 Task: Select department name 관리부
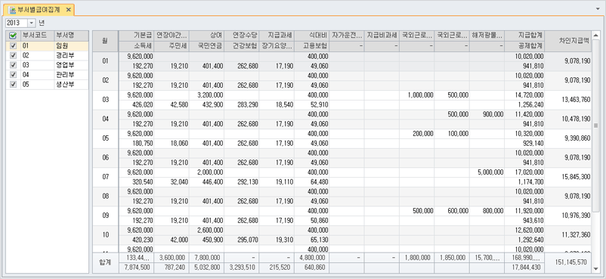[x=71, y=75]
